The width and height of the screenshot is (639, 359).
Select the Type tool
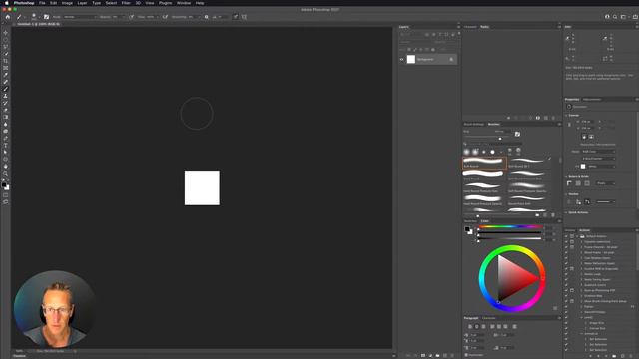[x=6, y=146]
